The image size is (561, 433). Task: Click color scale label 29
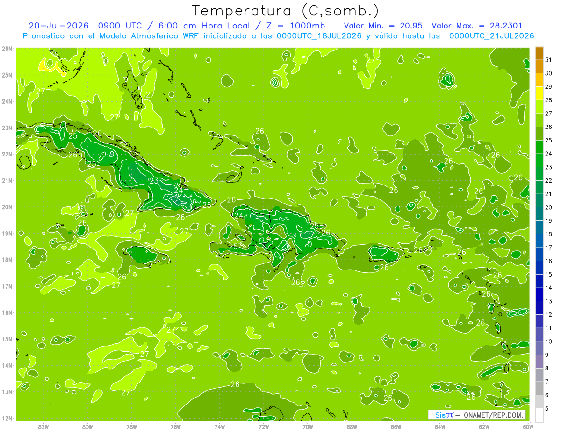coord(549,86)
